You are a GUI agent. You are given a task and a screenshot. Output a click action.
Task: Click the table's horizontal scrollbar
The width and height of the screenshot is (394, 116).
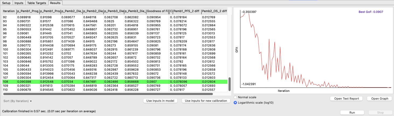pos(108,94)
